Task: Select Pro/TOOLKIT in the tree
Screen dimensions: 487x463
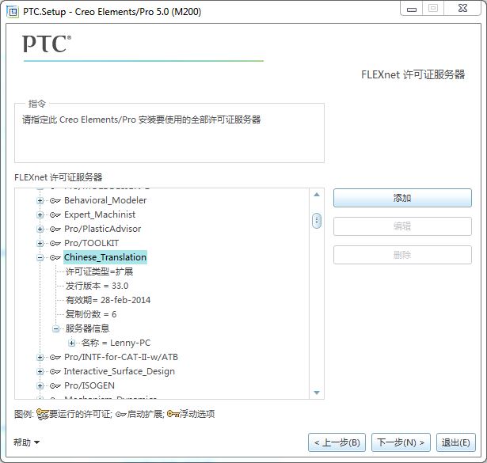Action: point(91,243)
